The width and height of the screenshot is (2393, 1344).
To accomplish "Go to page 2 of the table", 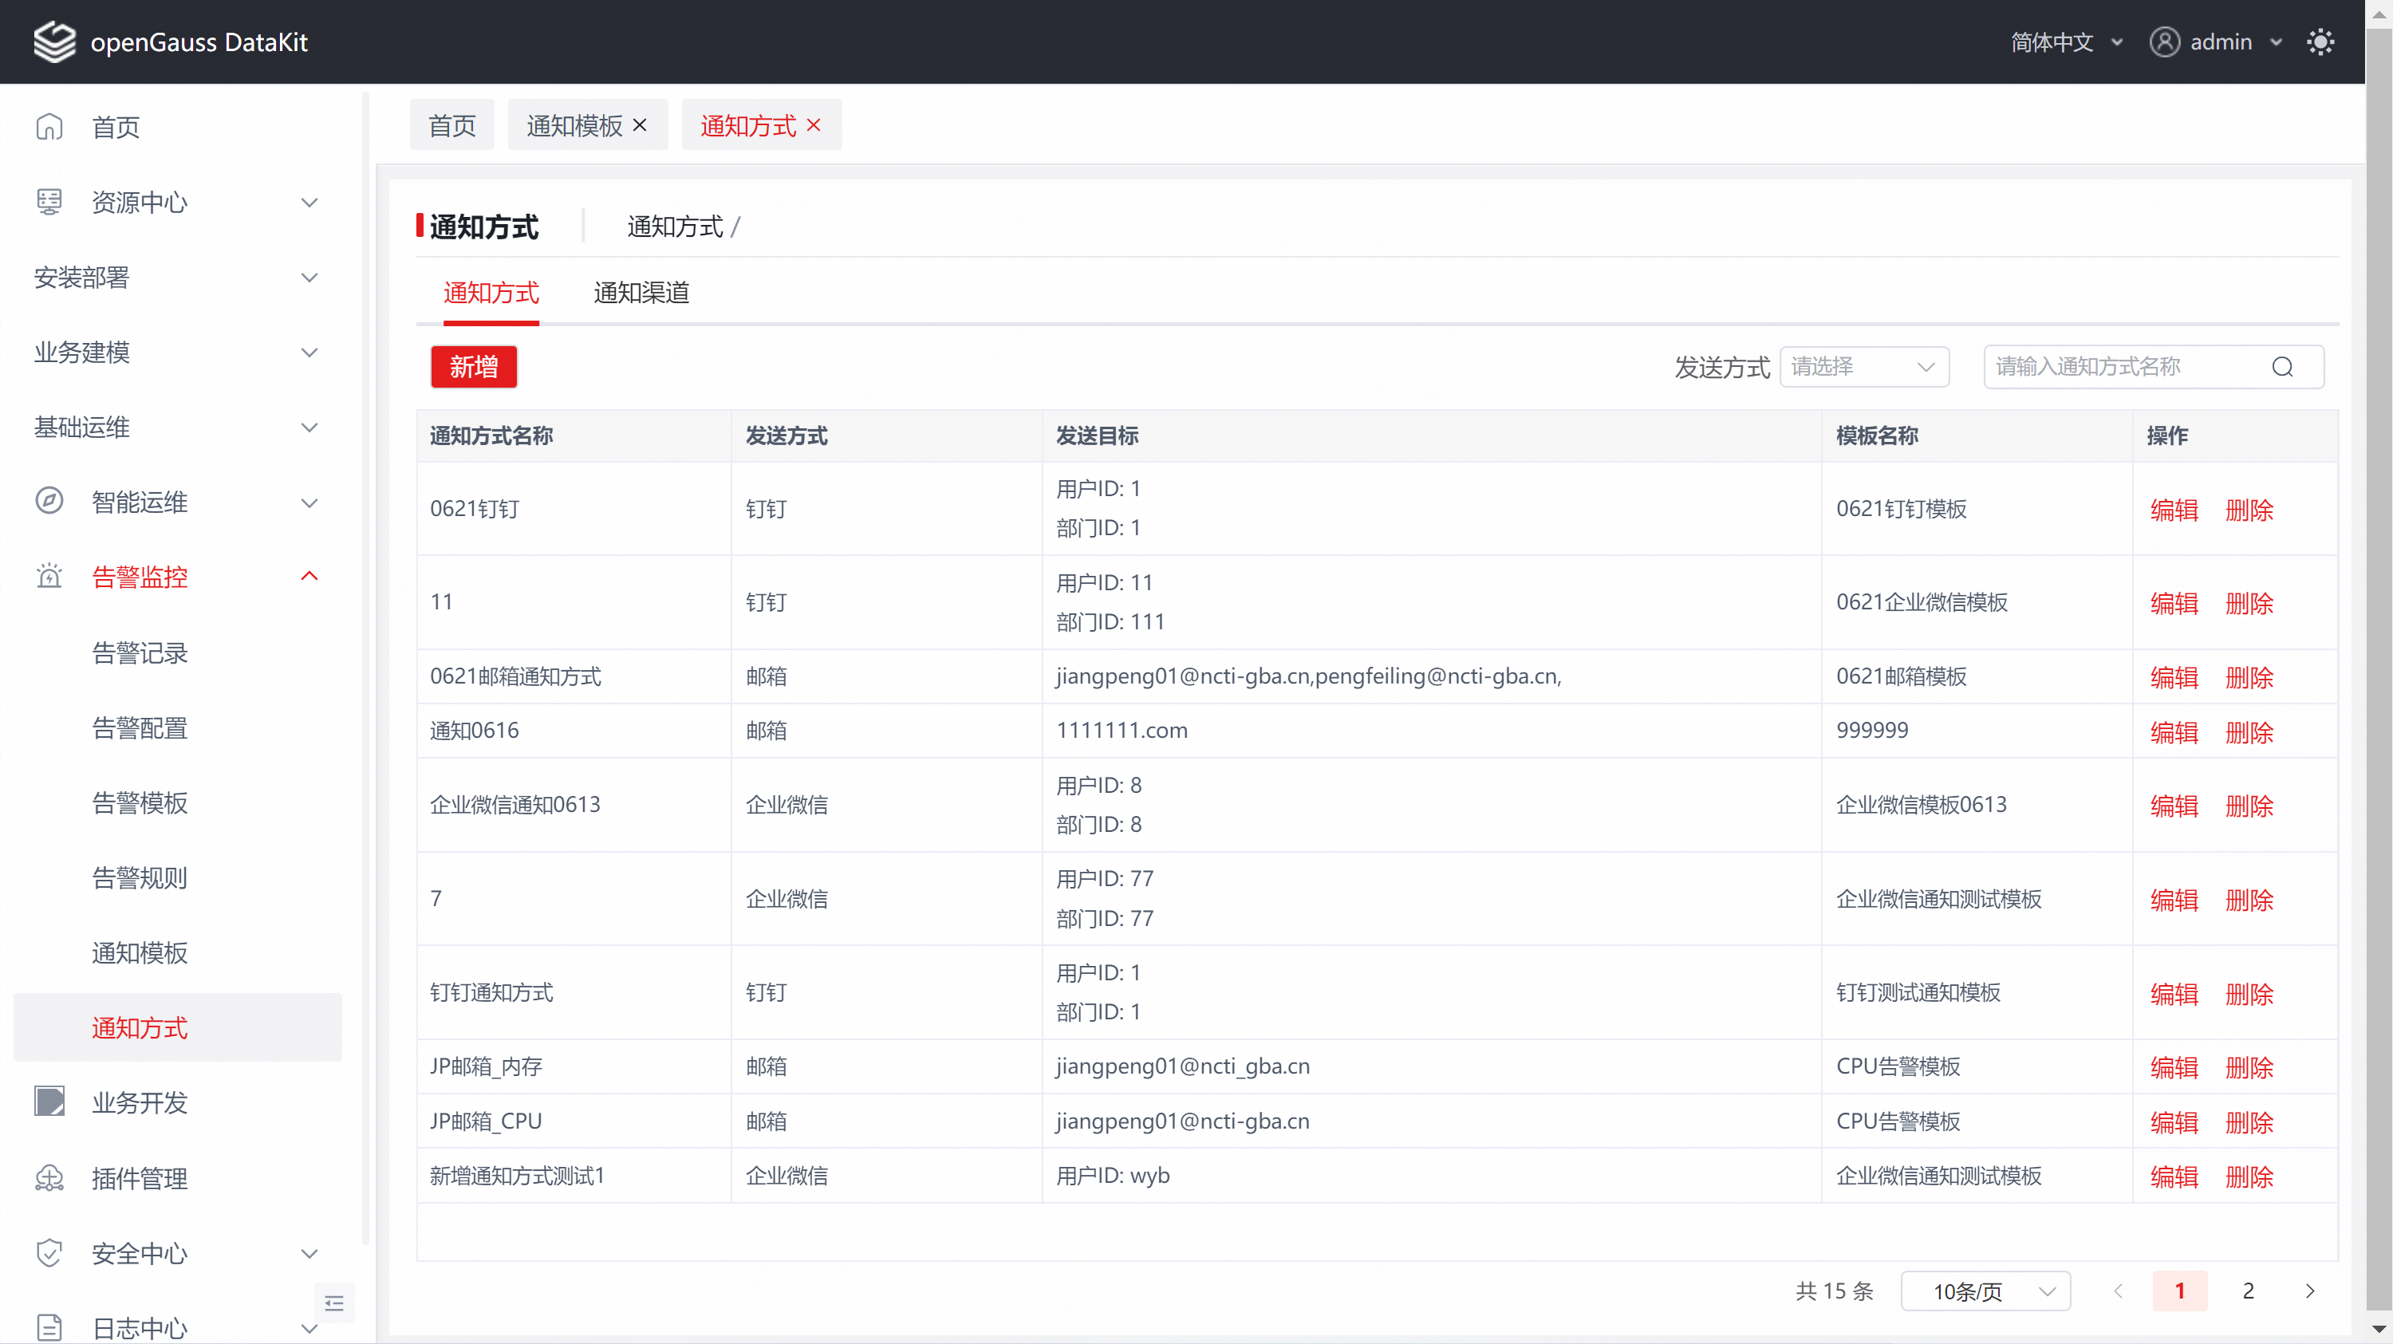I will point(2247,1291).
